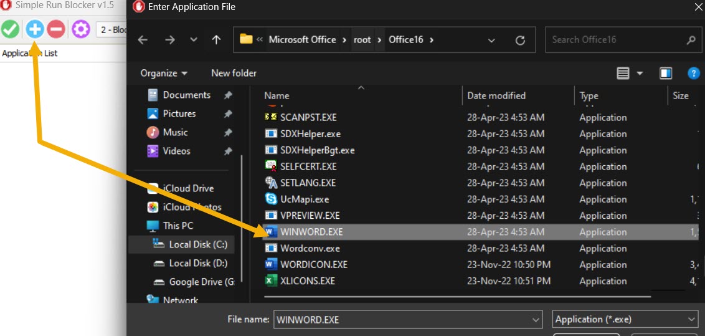Open recent locations chevron
Screen dimensions: 705x336
coord(194,40)
